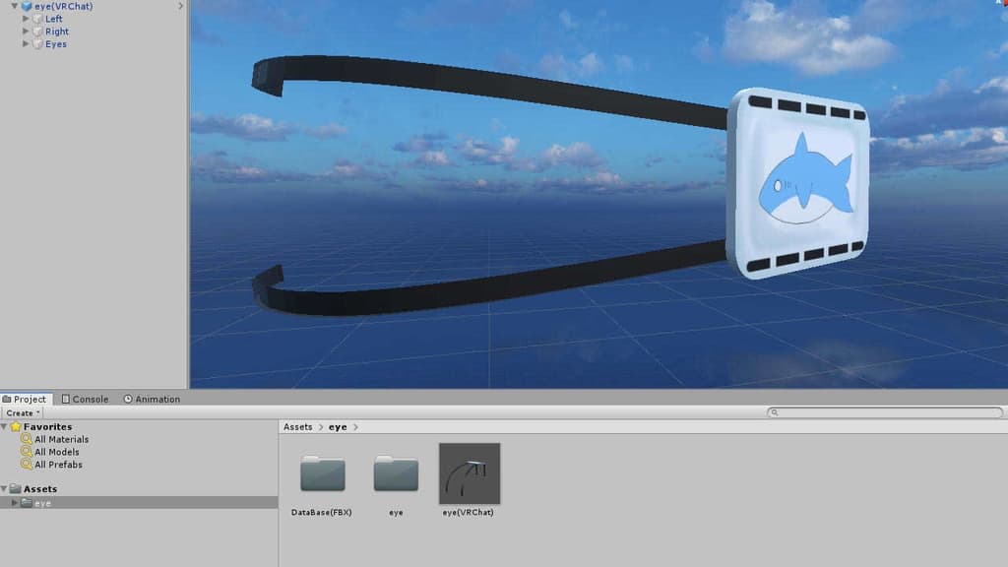Screen dimensions: 1008x567
Task: Switch to the Console tab
Action: coord(85,399)
